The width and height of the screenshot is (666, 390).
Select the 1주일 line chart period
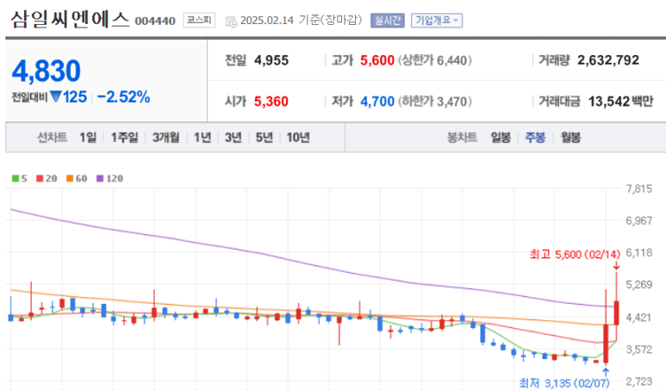point(124,138)
